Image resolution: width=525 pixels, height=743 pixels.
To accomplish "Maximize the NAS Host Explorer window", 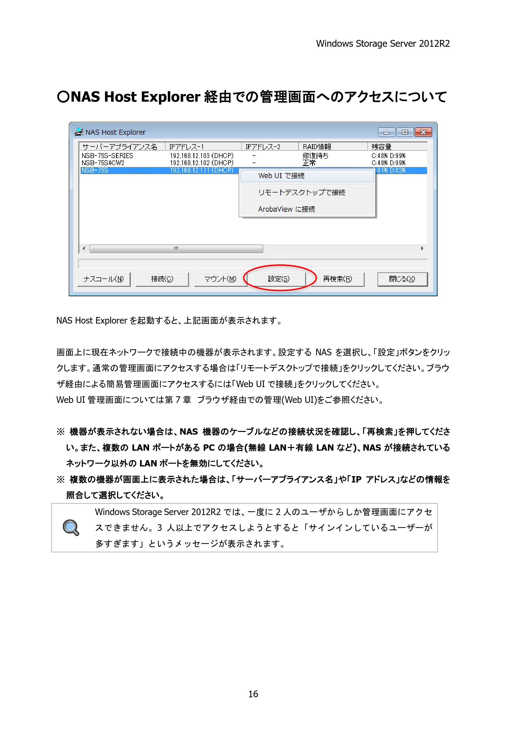I will pyautogui.click(x=405, y=132).
